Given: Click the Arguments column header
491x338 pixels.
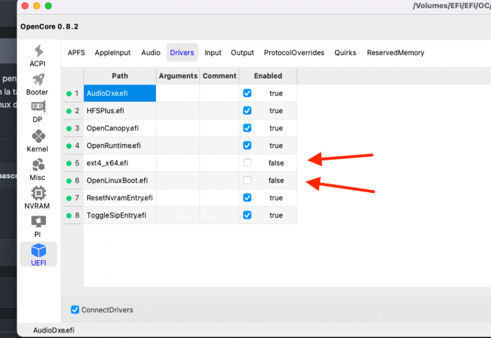Looking at the screenshot, I should pos(178,76).
